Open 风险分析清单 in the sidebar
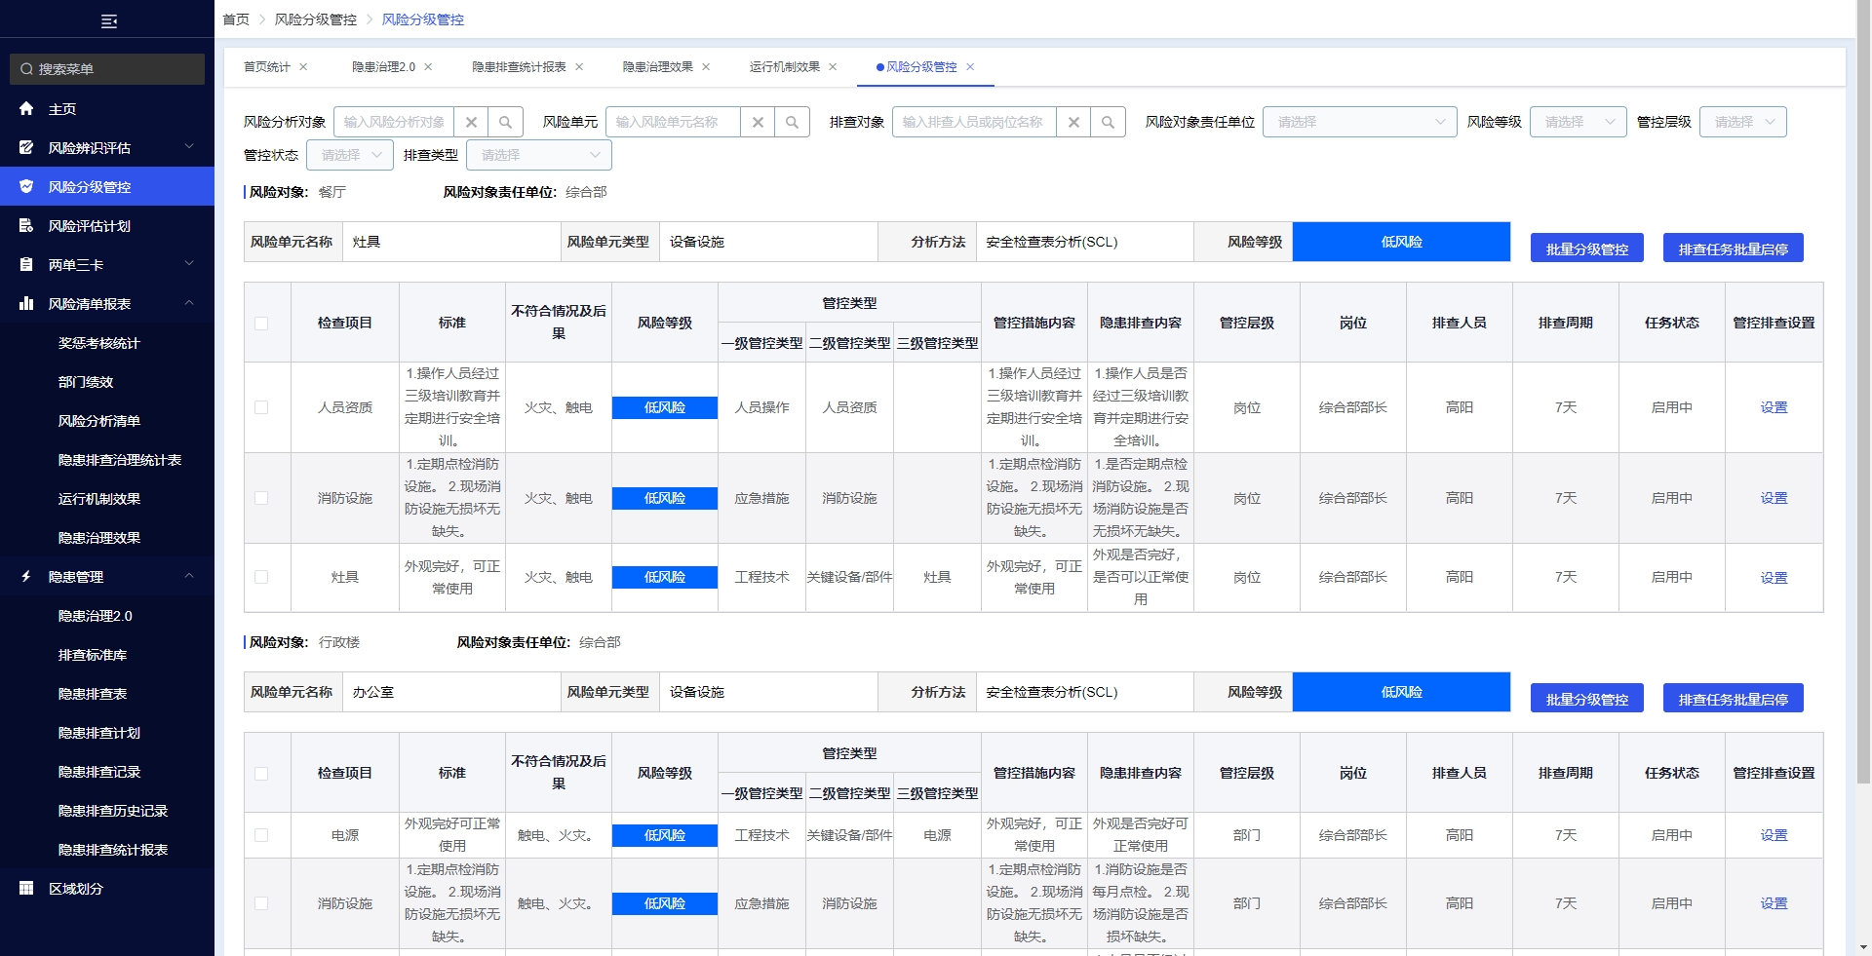 tap(98, 421)
